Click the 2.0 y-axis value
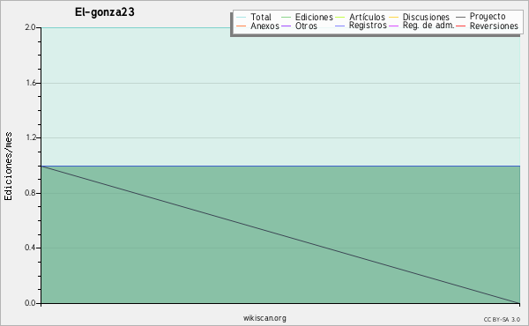This screenshot has width=529, height=326. click(x=30, y=27)
